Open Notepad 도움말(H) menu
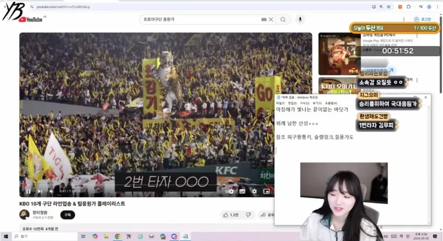The width and height of the screenshot is (443, 241). pyautogui.click(x=331, y=103)
